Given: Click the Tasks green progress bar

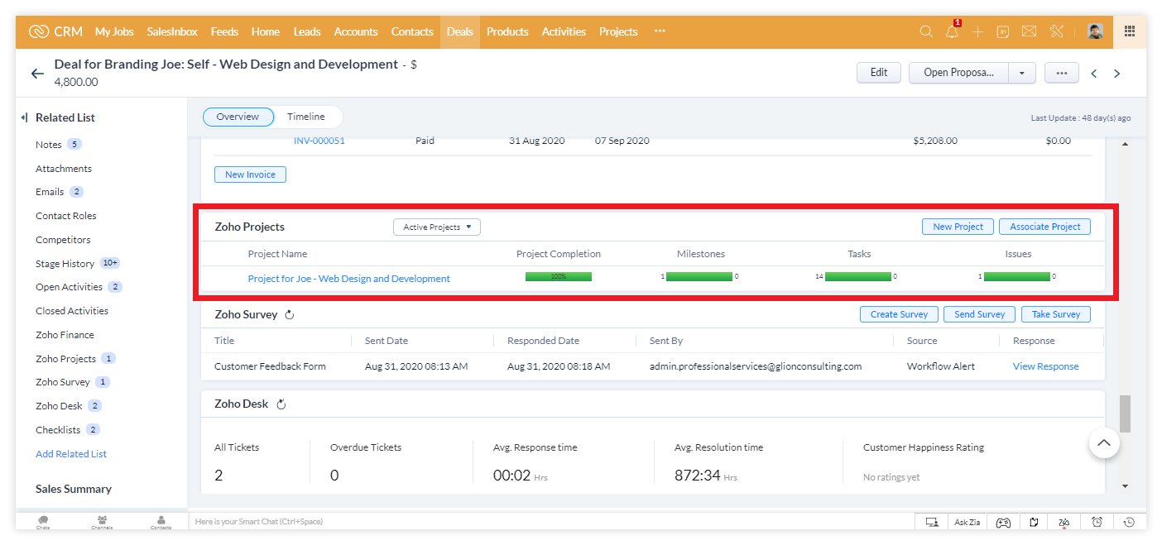Looking at the screenshot, I should pos(858,276).
